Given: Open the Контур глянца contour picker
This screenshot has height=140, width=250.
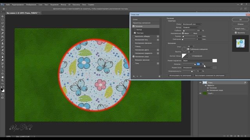Looking at the screenshot, I should tap(184, 56).
